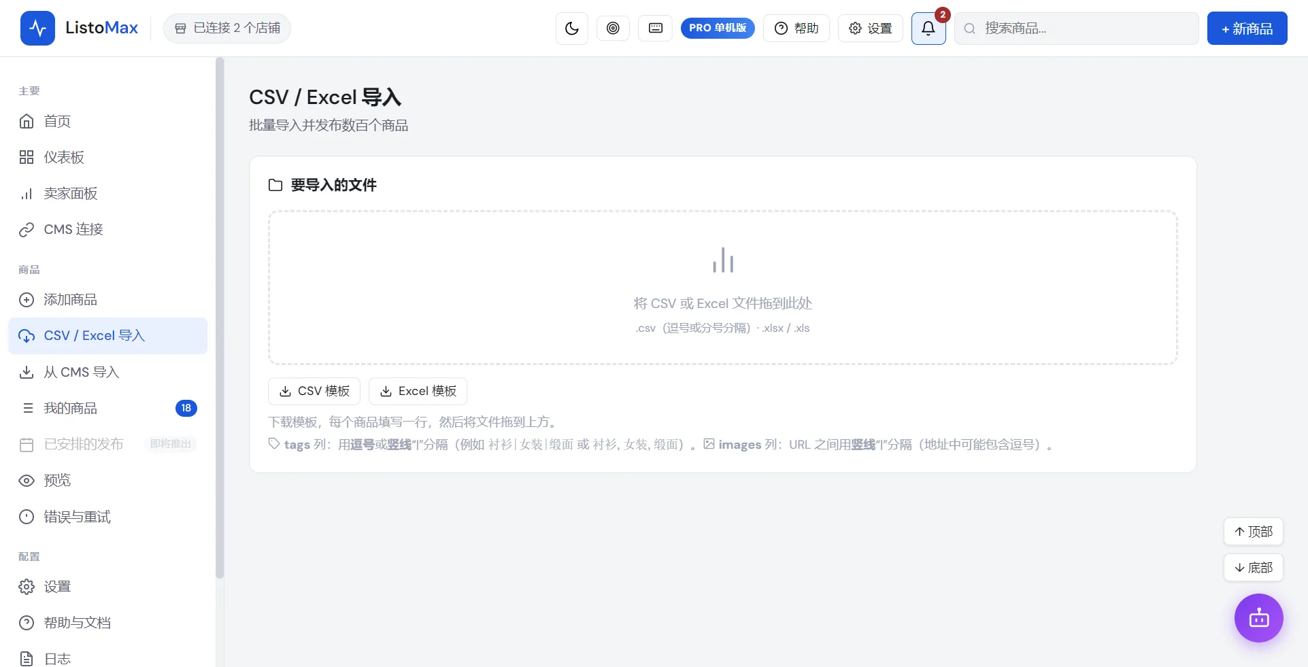Viewport: 1308px width, 667px height.
Task: Click the folder icon beside 要导入的文件
Action: click(275, 185)
